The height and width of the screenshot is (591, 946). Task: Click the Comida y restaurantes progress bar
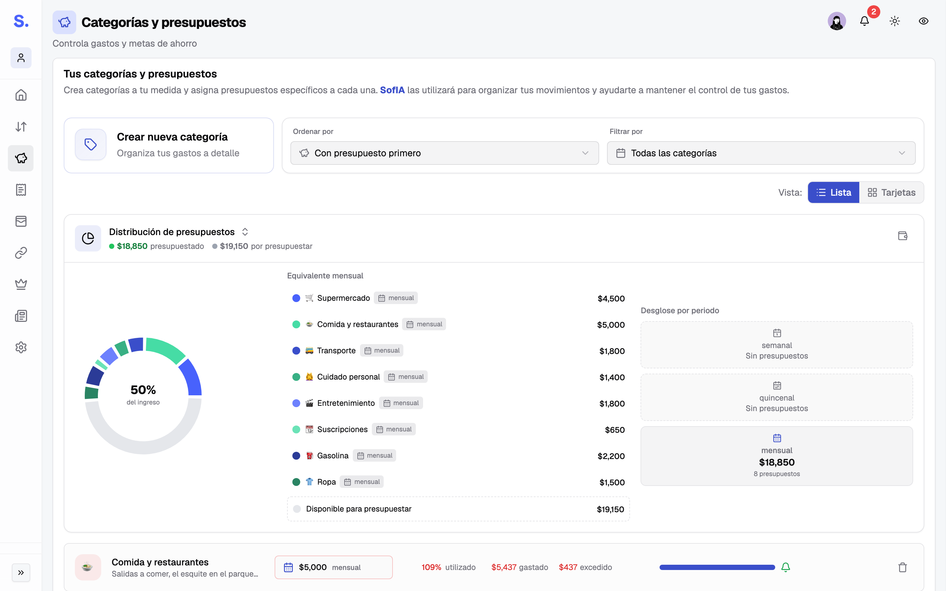pyautogui.click(x=717, y=567)
